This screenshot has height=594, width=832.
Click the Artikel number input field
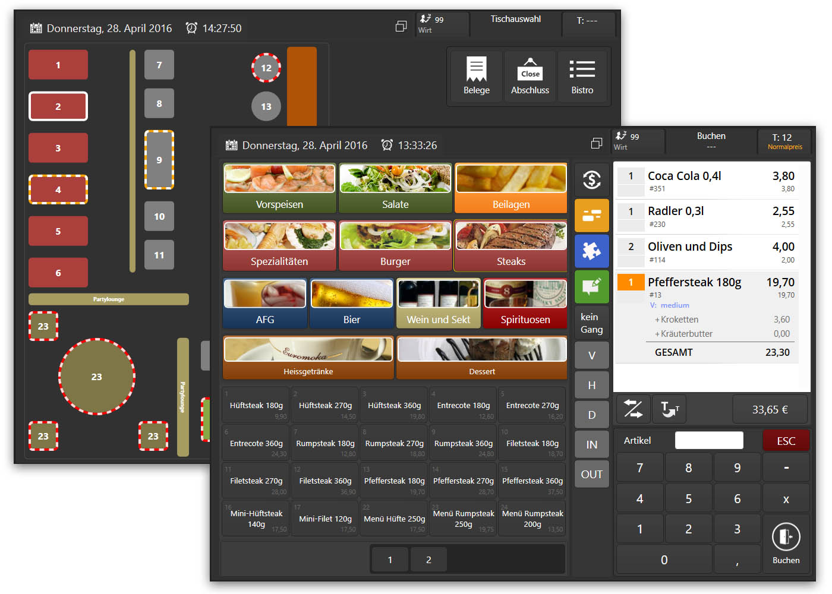709,440
